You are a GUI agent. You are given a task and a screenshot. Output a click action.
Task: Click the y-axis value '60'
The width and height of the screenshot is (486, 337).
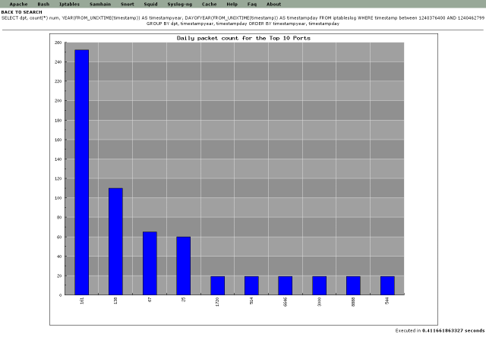pyautogui.click(x=59, y=237)
